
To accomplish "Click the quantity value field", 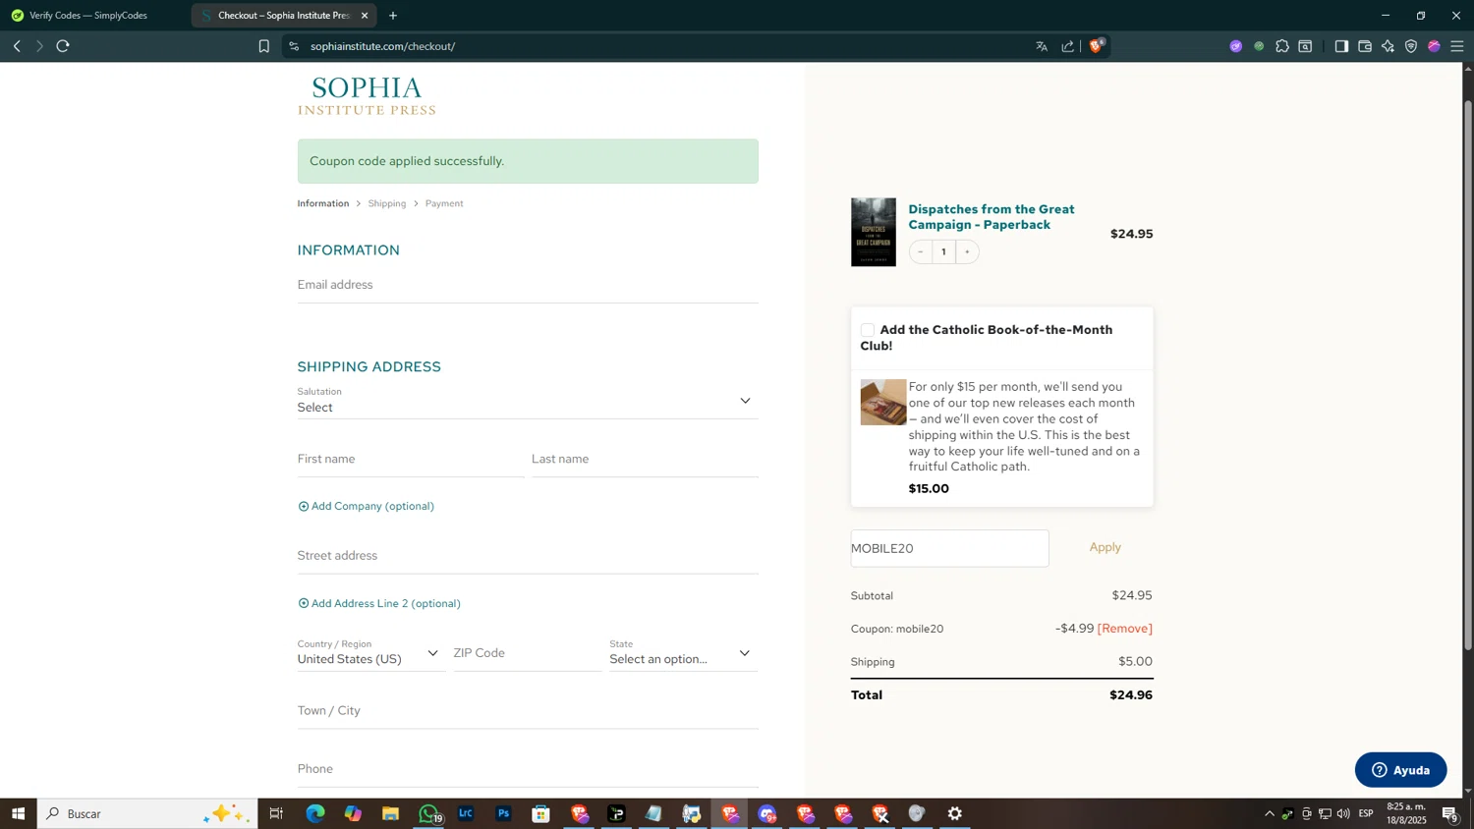I will point(943,252).
